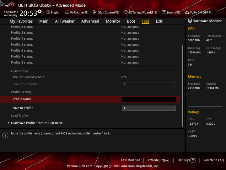Click the Load from Profile field
226x170 pixels.
(149, 84)
